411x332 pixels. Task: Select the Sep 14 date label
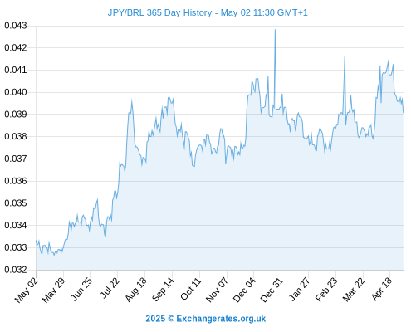coord(163,289)
